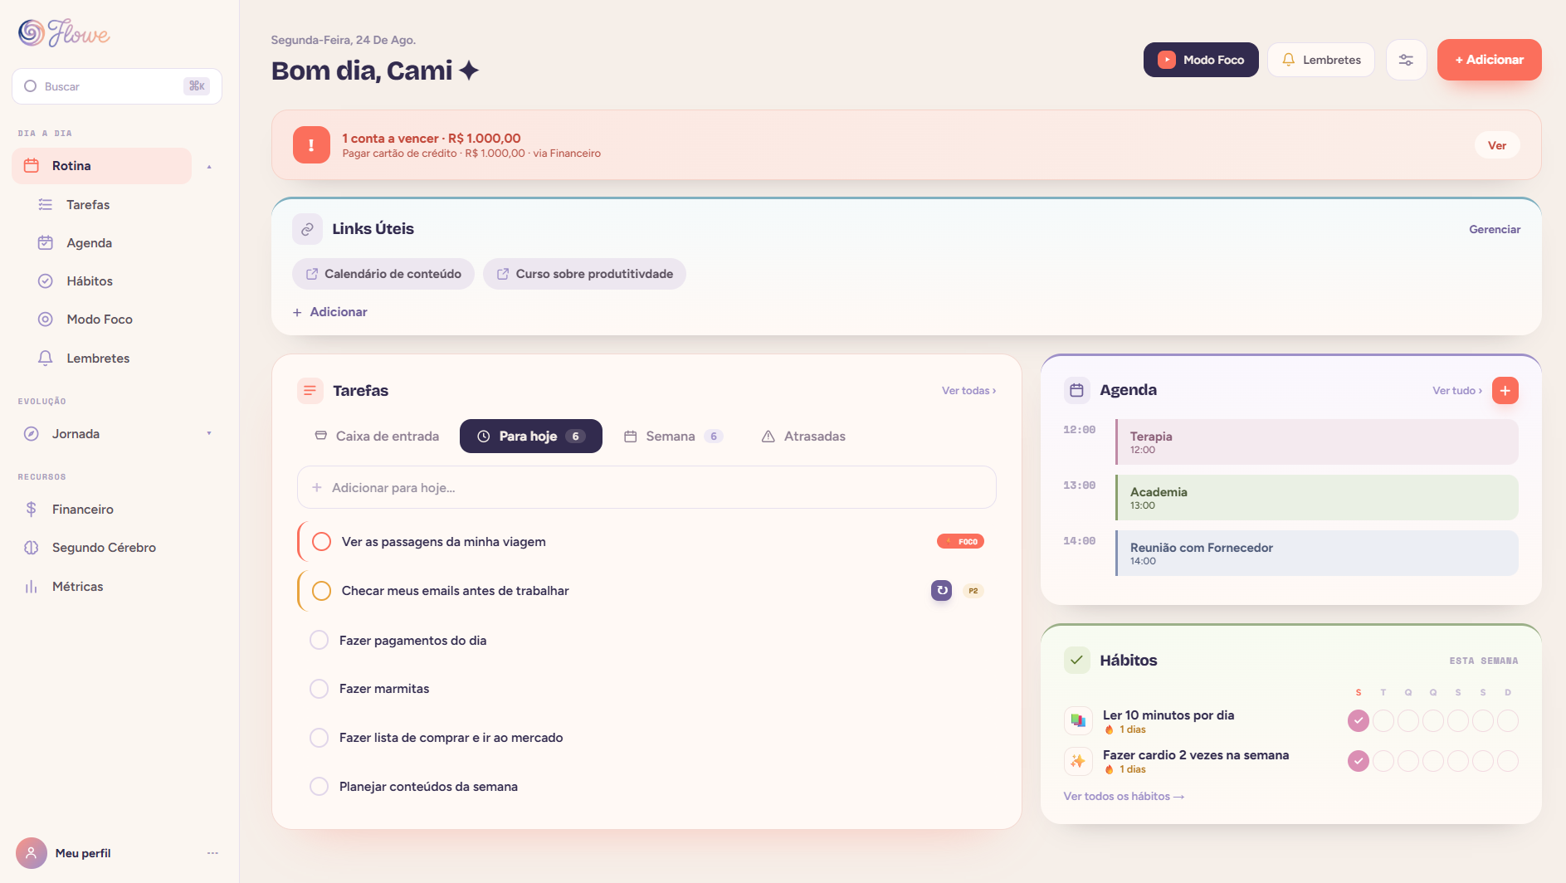Open profile options three-dot menu
Image resolution: width=1566 pixels, height=883 pixels.
(x=212, y=853)
